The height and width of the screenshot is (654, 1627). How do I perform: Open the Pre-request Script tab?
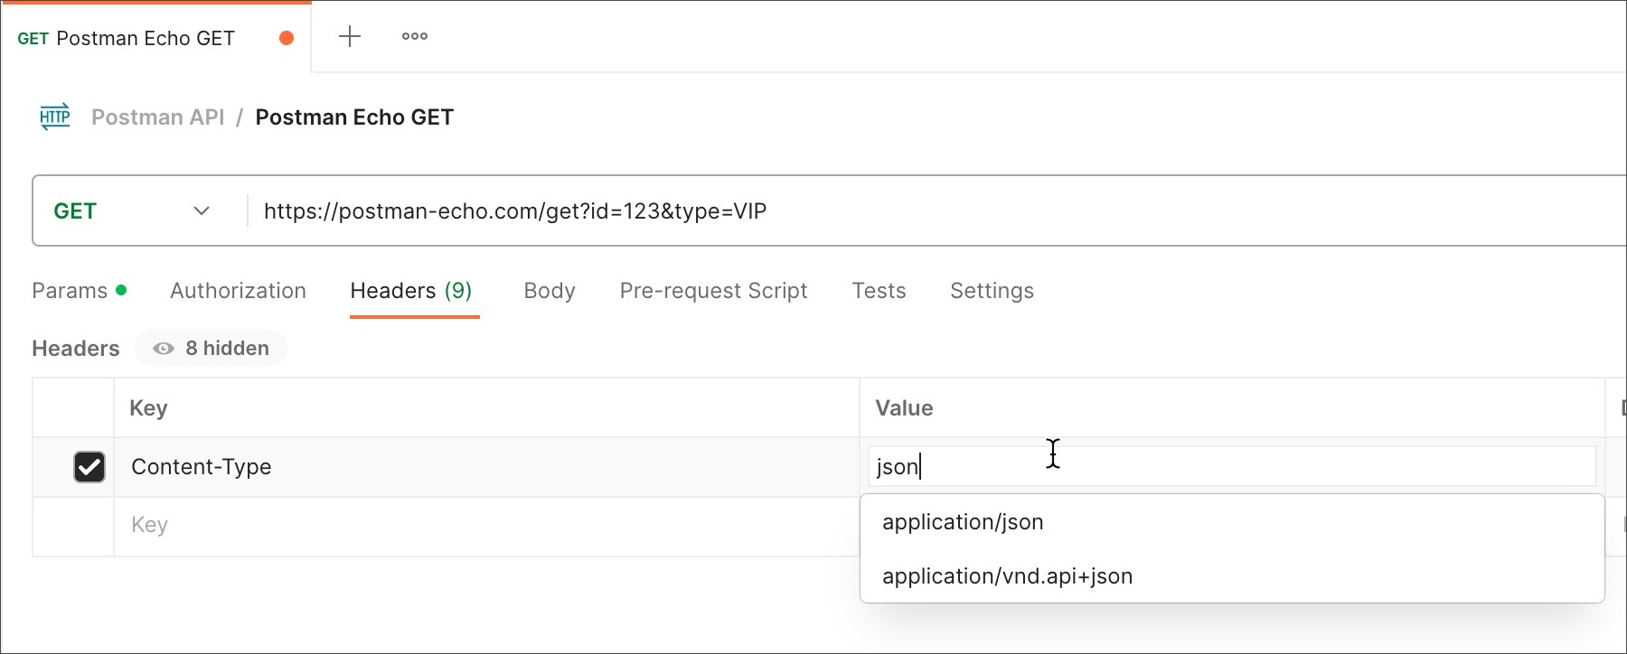click(x=713, y=291)
